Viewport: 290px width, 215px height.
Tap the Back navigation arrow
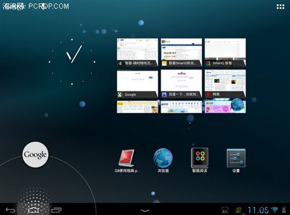(10, 210)
